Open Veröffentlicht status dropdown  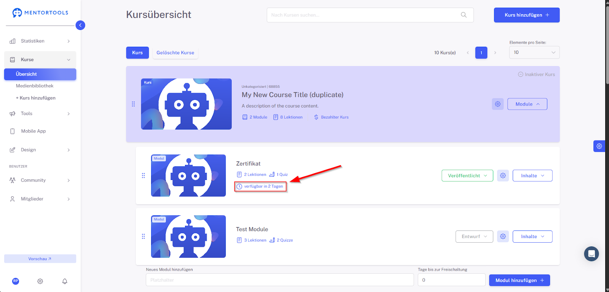467,176
